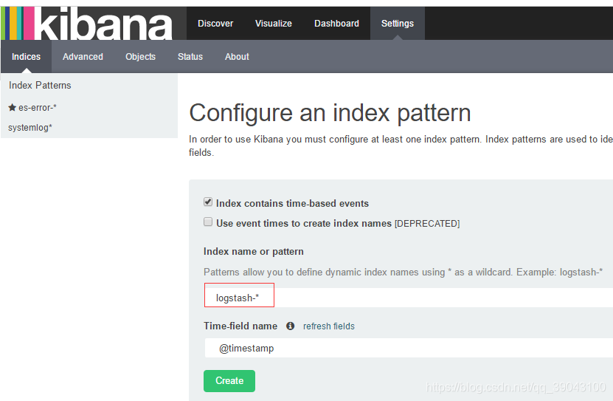613x401 pixels.
Task: Switch to the Dashboard tab
Action: click(336, 24)
